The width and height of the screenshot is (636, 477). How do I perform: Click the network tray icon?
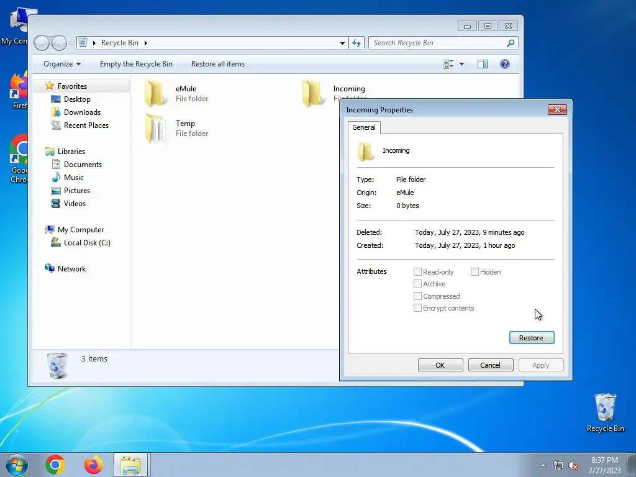click(x=558, y=466)
